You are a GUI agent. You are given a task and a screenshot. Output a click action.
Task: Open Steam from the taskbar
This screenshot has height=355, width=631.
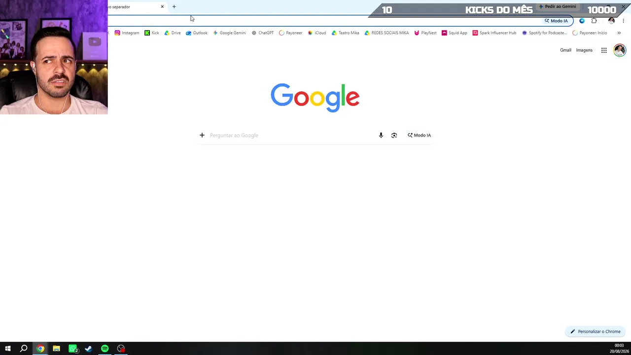(89, 349)
